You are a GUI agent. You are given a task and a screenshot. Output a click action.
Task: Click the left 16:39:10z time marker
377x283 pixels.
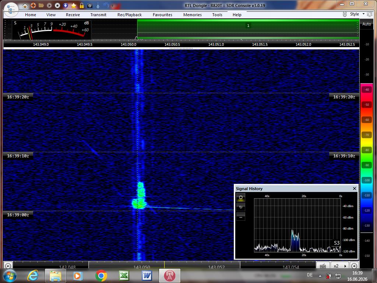point(18,156)
